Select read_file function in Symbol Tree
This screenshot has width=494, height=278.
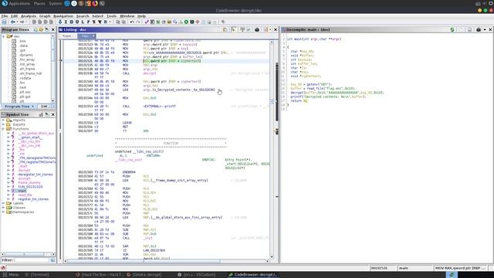pyautogui.click(x=25, y=195)
